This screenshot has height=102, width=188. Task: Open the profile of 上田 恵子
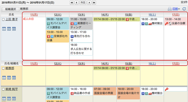(x=12, y=19)
